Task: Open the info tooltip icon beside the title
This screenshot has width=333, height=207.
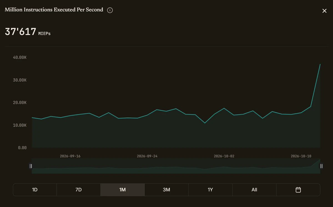Action: [x=110, y=10]
